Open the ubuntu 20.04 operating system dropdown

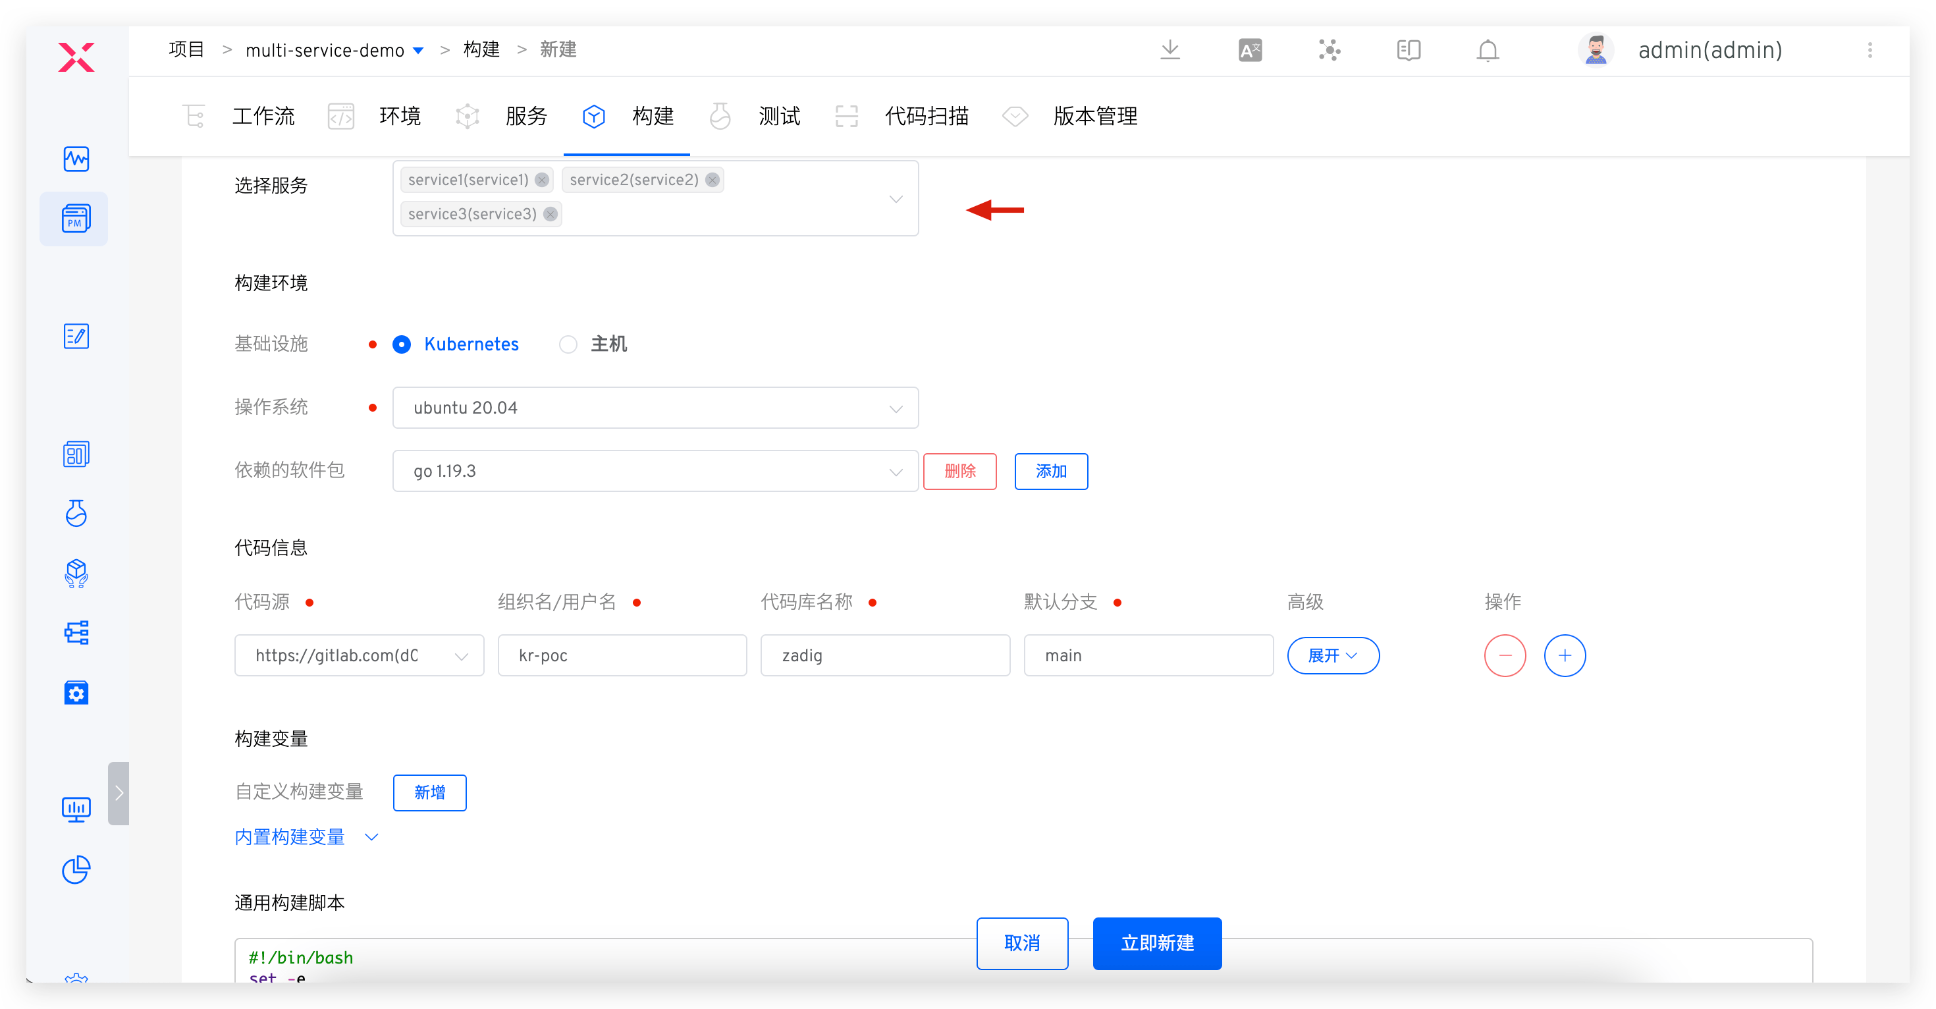pos(655,408)
